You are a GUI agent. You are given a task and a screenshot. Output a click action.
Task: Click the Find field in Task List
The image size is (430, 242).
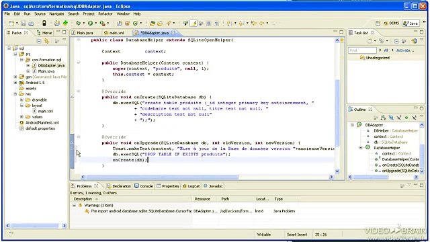[x=362, y=50]
